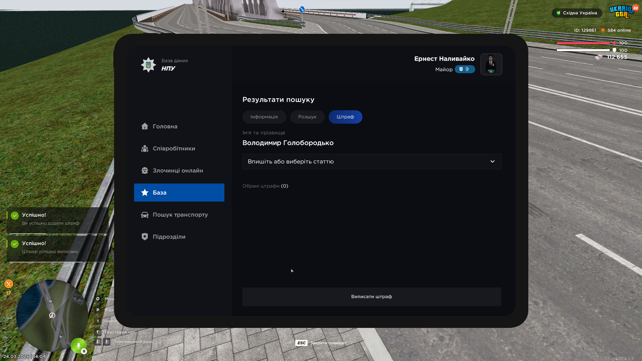Click the officer name Ернест Наливайко

pos(444,59)
